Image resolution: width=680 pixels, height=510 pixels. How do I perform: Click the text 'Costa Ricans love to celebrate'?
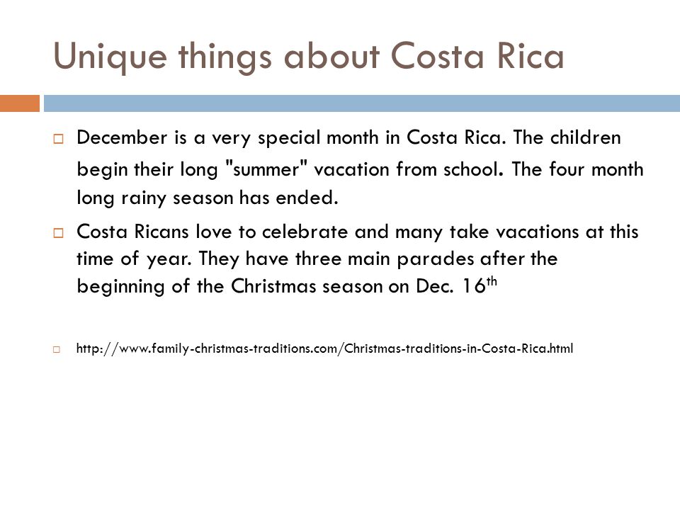coord(212,232)
